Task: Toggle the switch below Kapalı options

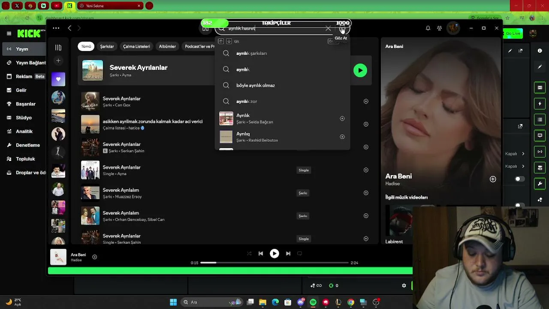Action: click(519, 179)
